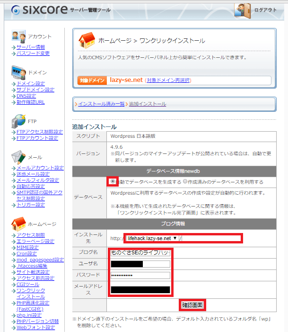Click the FTP globe server icon
This screenshot has width=288, height=332.
pyautogui.click(x=18, y=121)
